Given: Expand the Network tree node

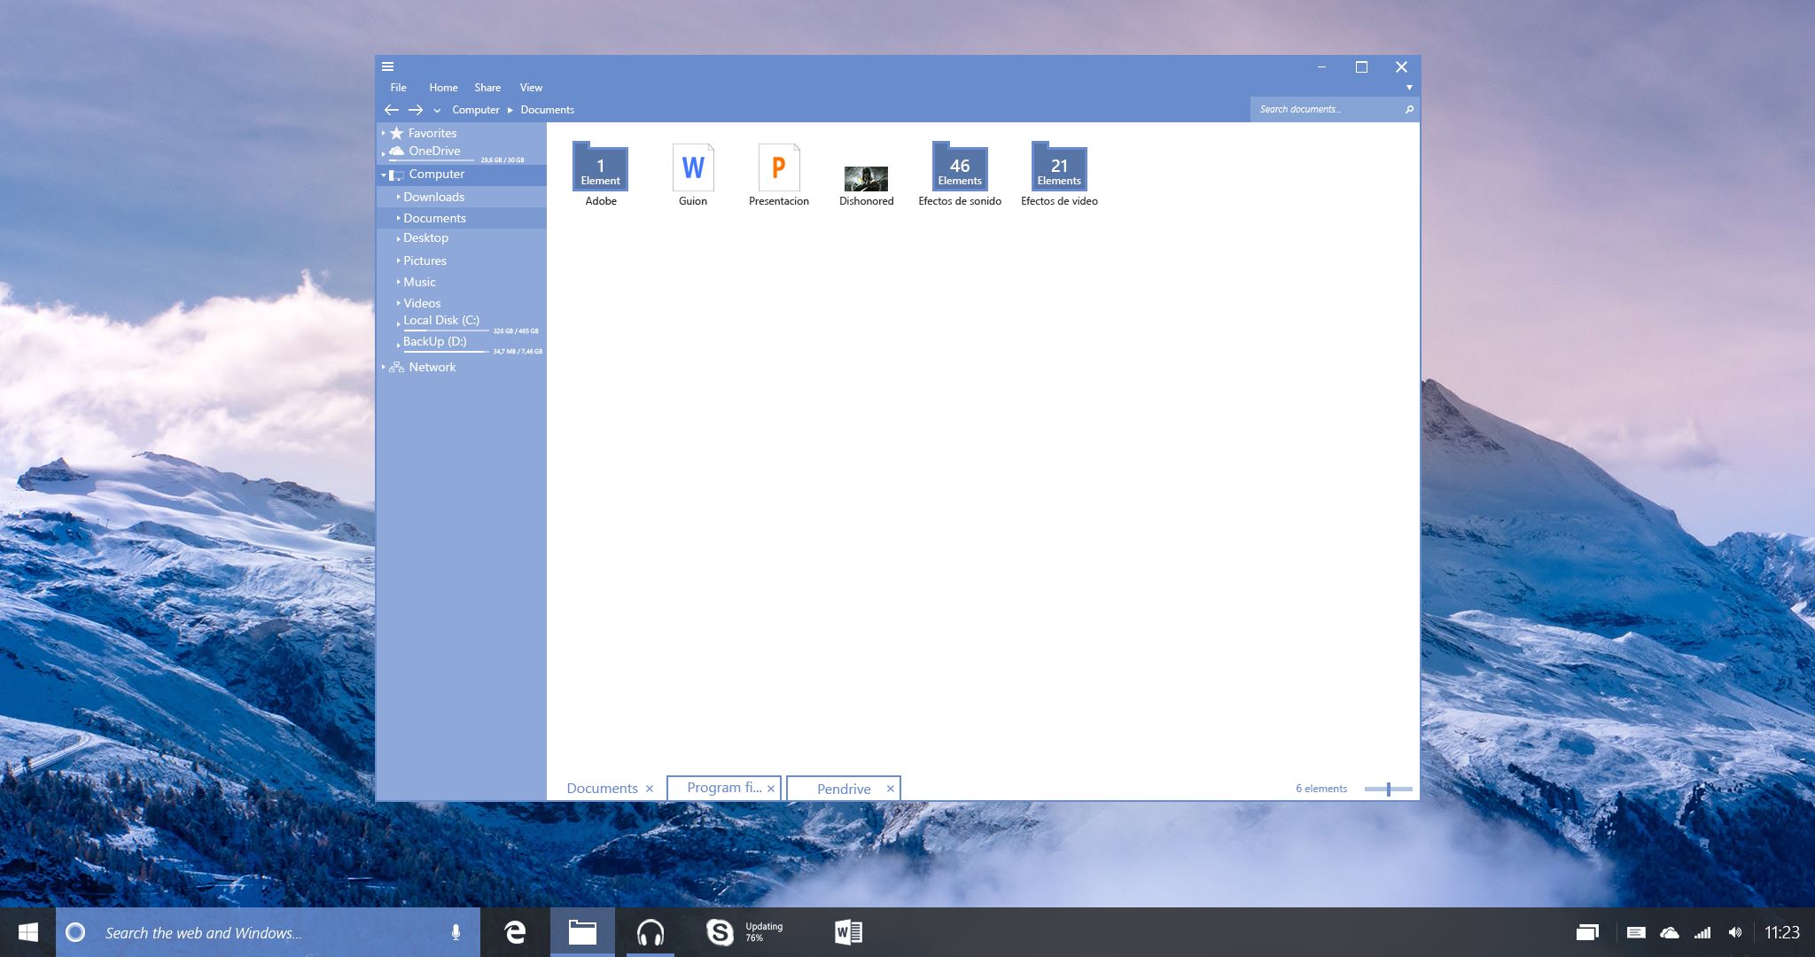Looking at the screenshot, I should point(384,367).
